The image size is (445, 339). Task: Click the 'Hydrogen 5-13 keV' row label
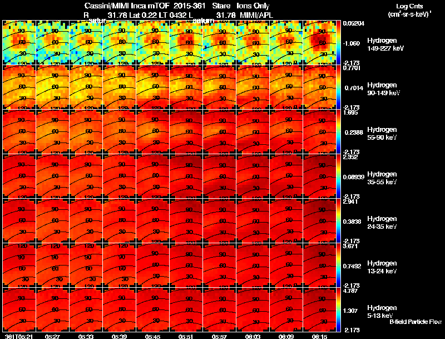click(382, 312)
